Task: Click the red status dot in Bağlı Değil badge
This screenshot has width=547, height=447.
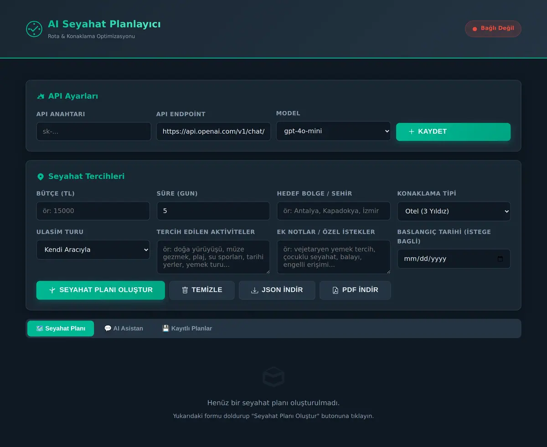Action: 475,29
